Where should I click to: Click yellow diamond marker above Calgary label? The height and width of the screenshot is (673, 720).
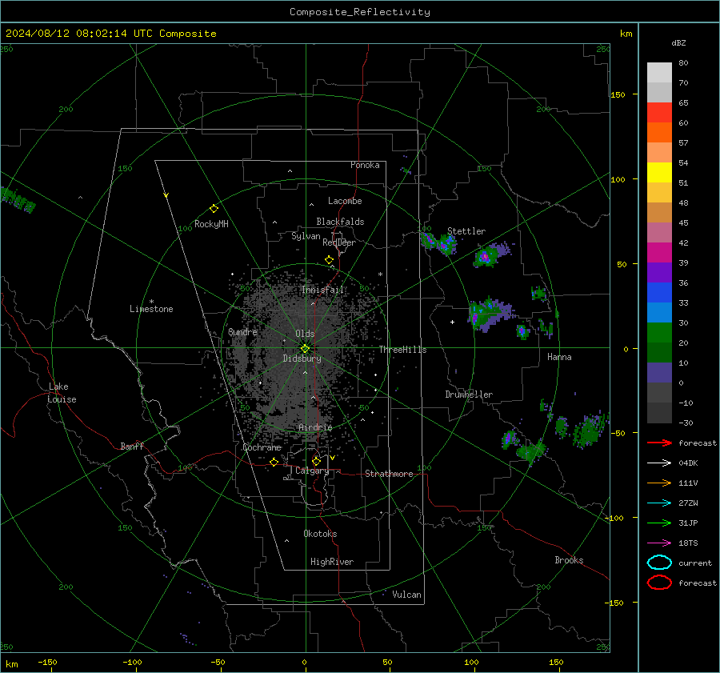click(x=316, y=461)
